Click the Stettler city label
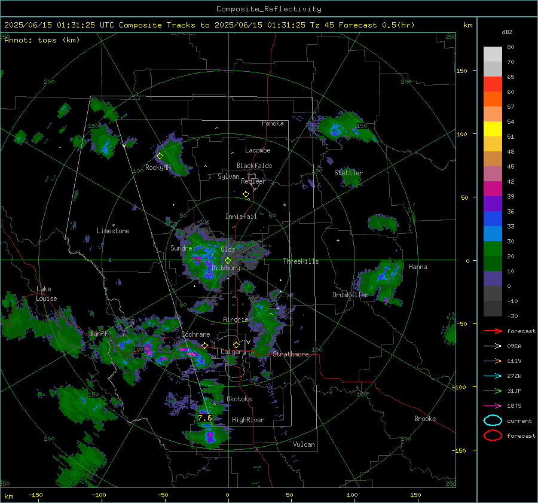This screenshot has width=538, height=503. pyautogui.click(x=349, y=173)
